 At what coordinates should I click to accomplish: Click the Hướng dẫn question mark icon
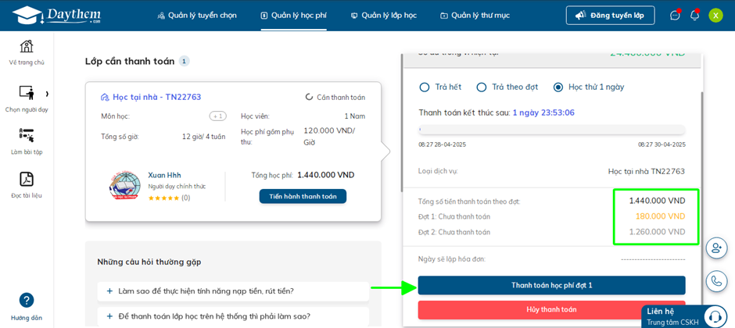point(27,300)
